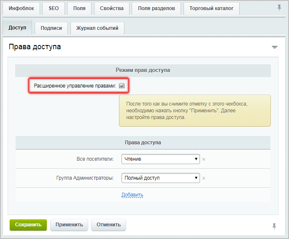Select the Доступ subtab
The width and height of the screenshot is (289, 239).
coord(17,28)
